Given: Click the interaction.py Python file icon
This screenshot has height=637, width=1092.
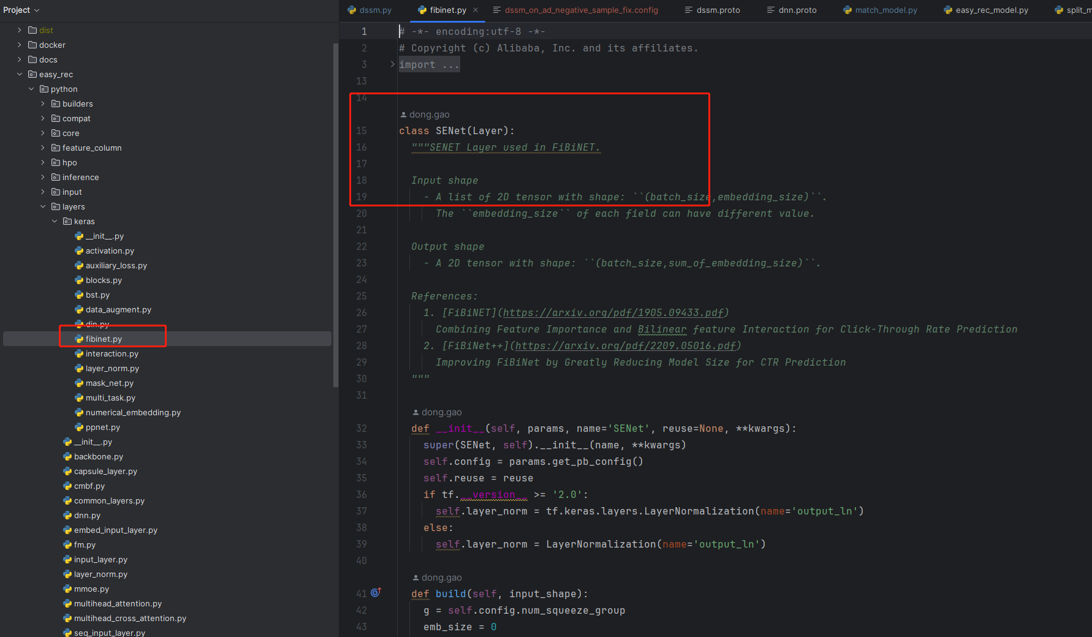Looking at the screenshot, I should pos(79,353).
